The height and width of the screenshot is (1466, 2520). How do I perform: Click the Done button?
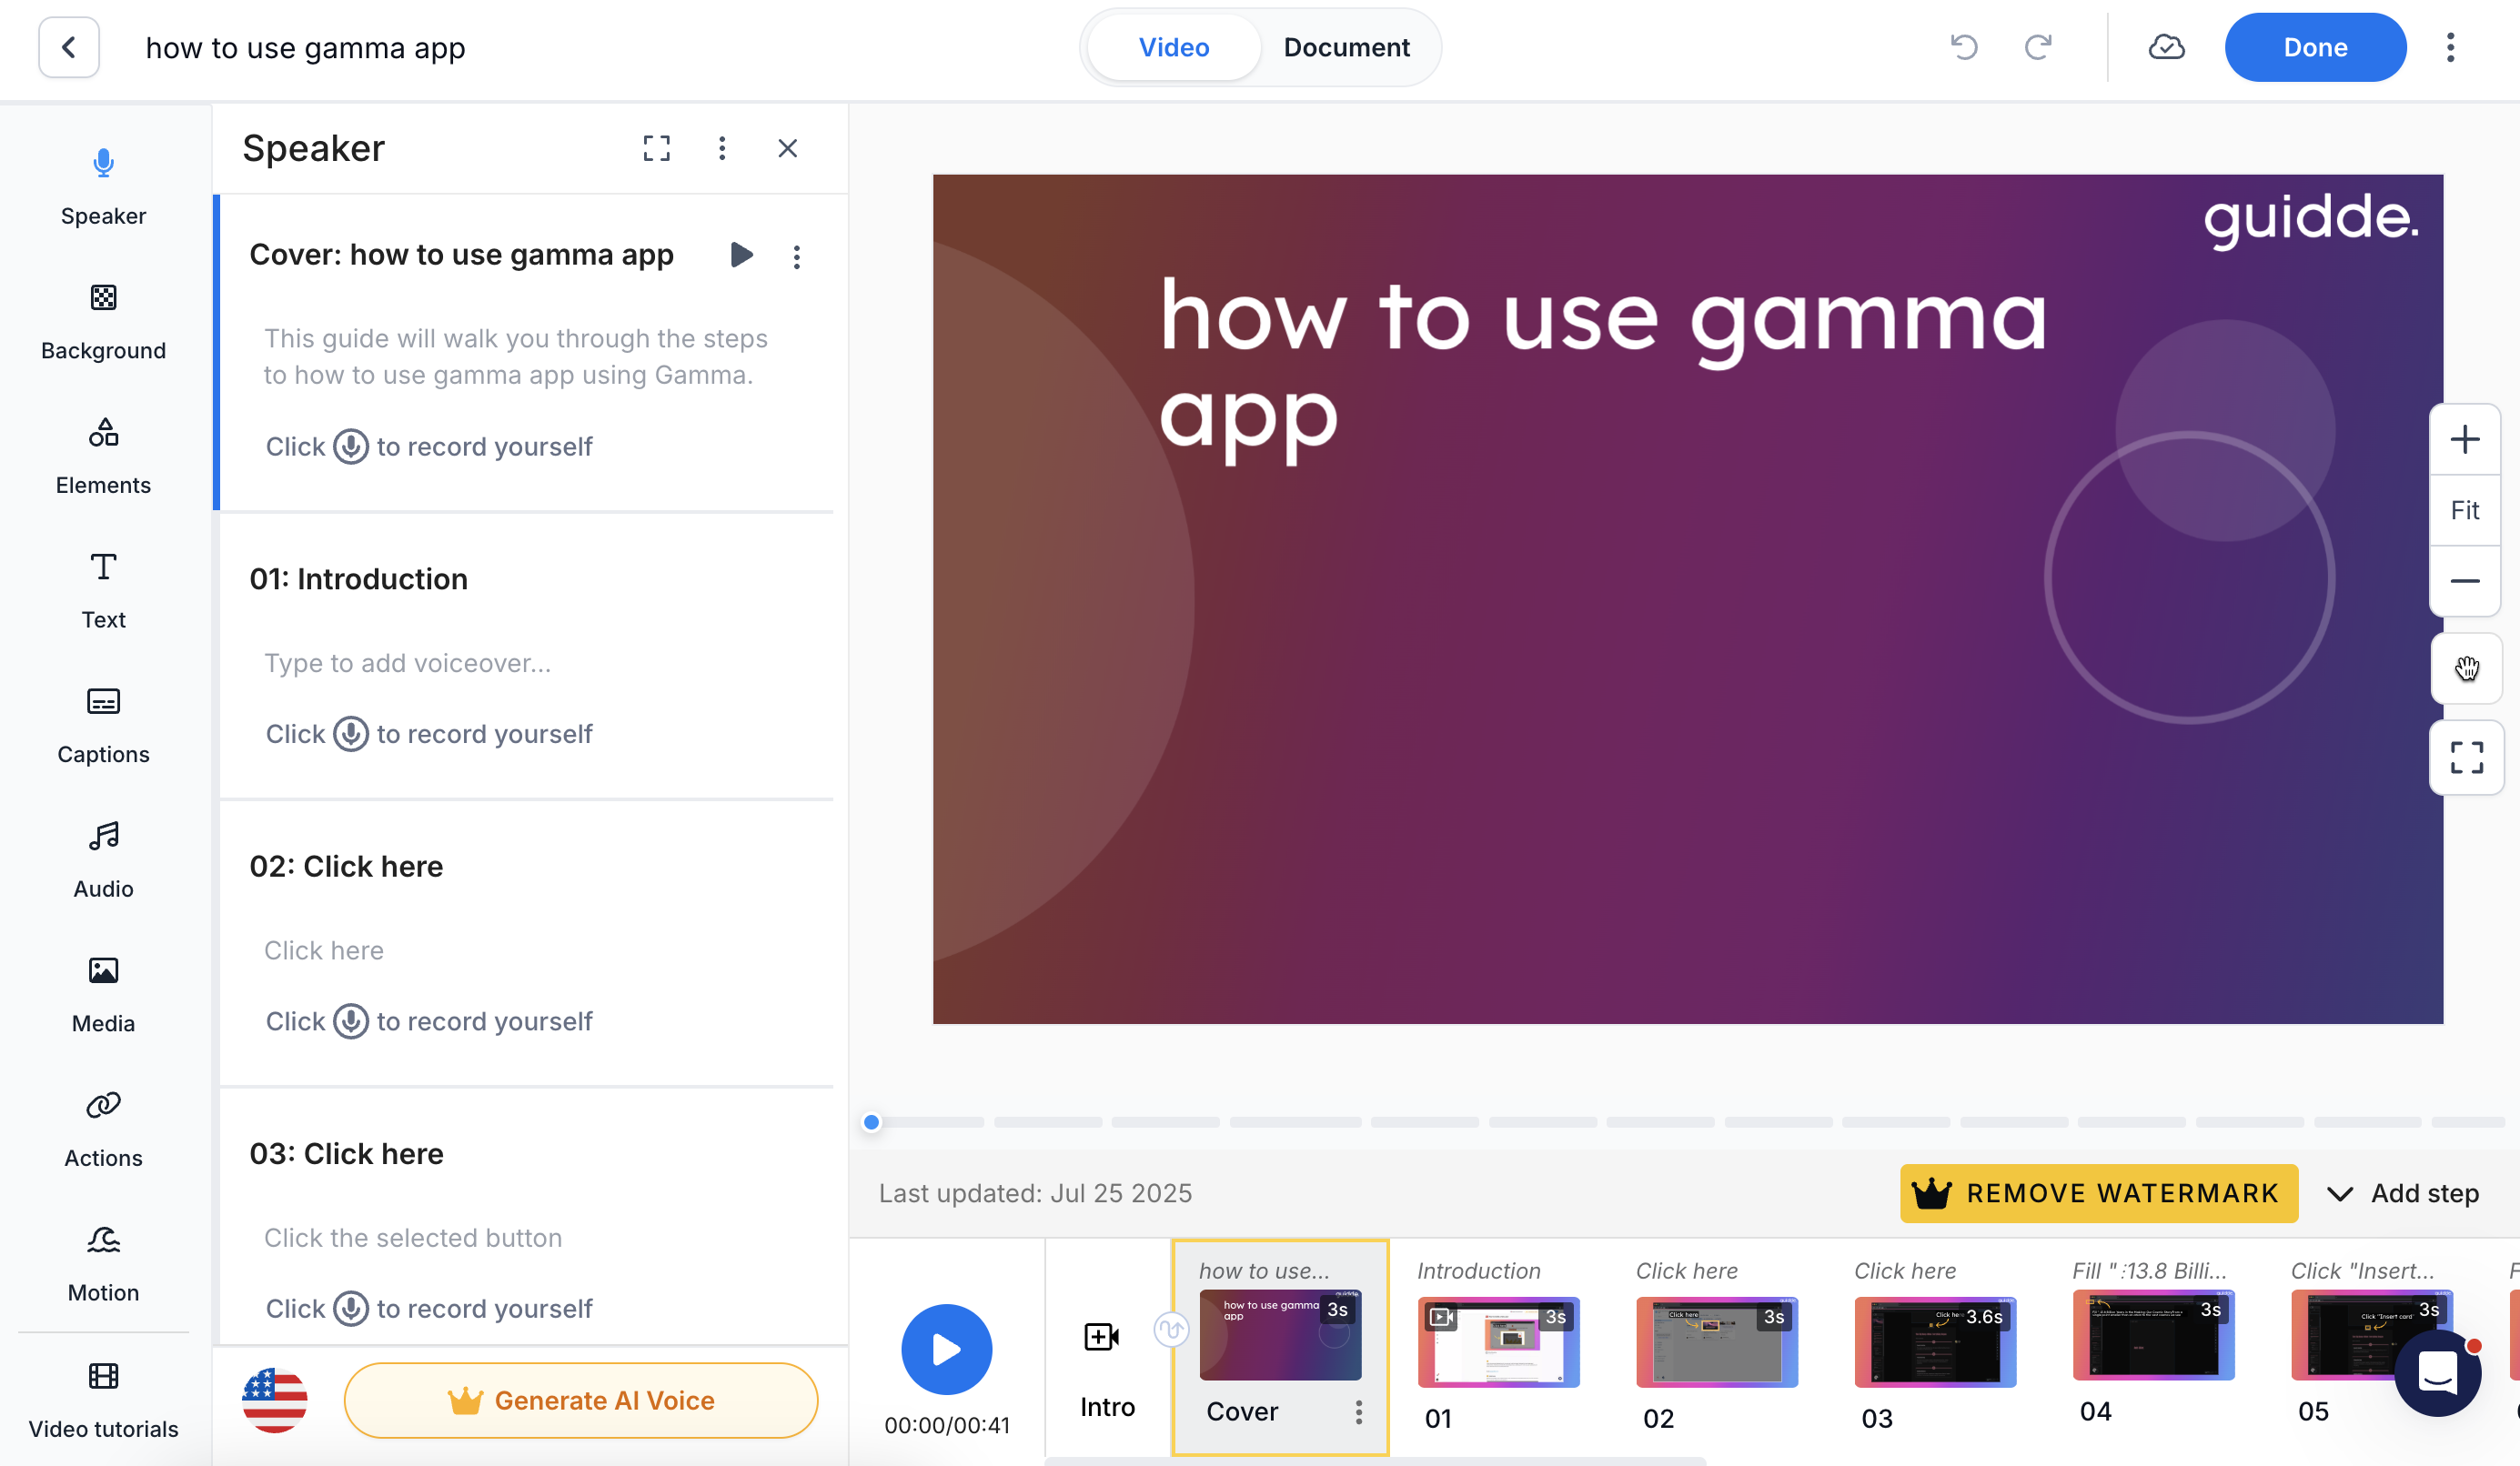click(2314, 47)
